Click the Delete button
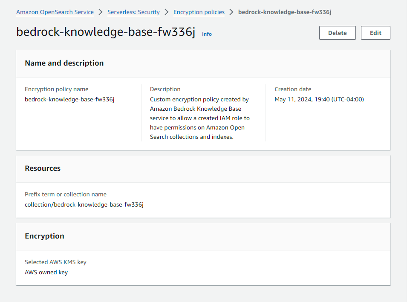Viewport: 407px width, 302px height. pyautogui.click(x=337, y=32)
